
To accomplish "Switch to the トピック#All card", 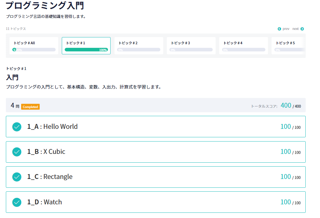I will [34, 46].
